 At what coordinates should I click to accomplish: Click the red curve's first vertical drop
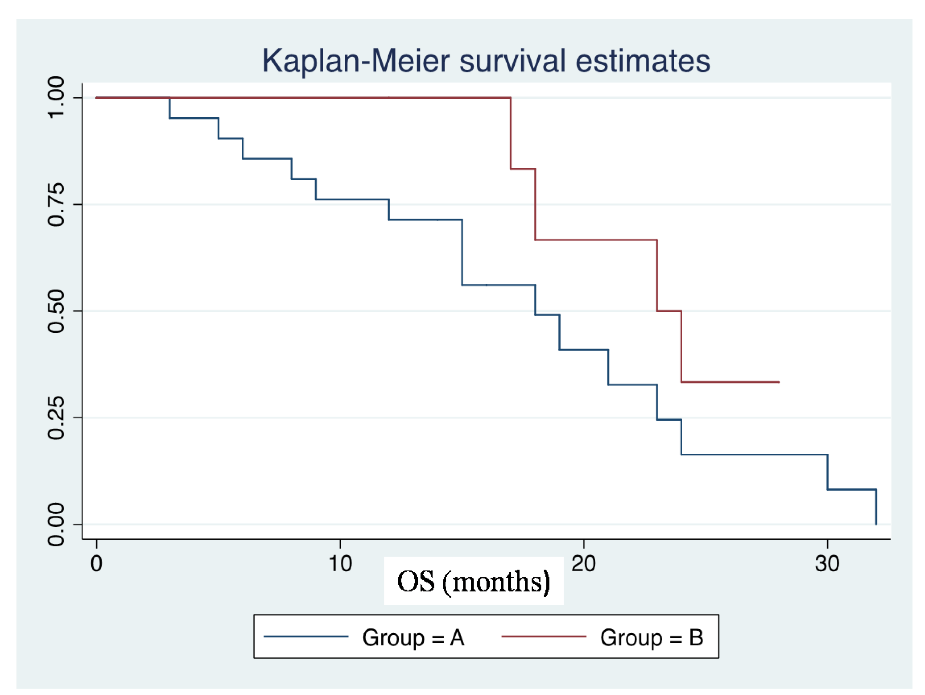tap(511, 133)
